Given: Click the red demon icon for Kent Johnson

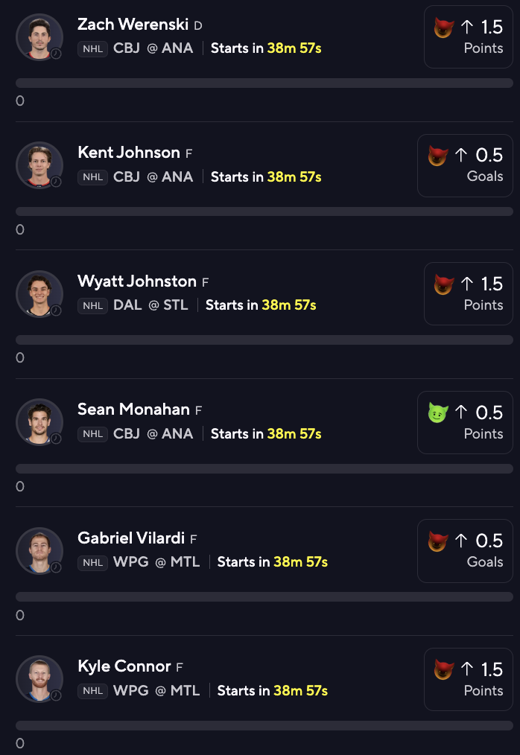Looking at the screenshot, I should [437, 156].
